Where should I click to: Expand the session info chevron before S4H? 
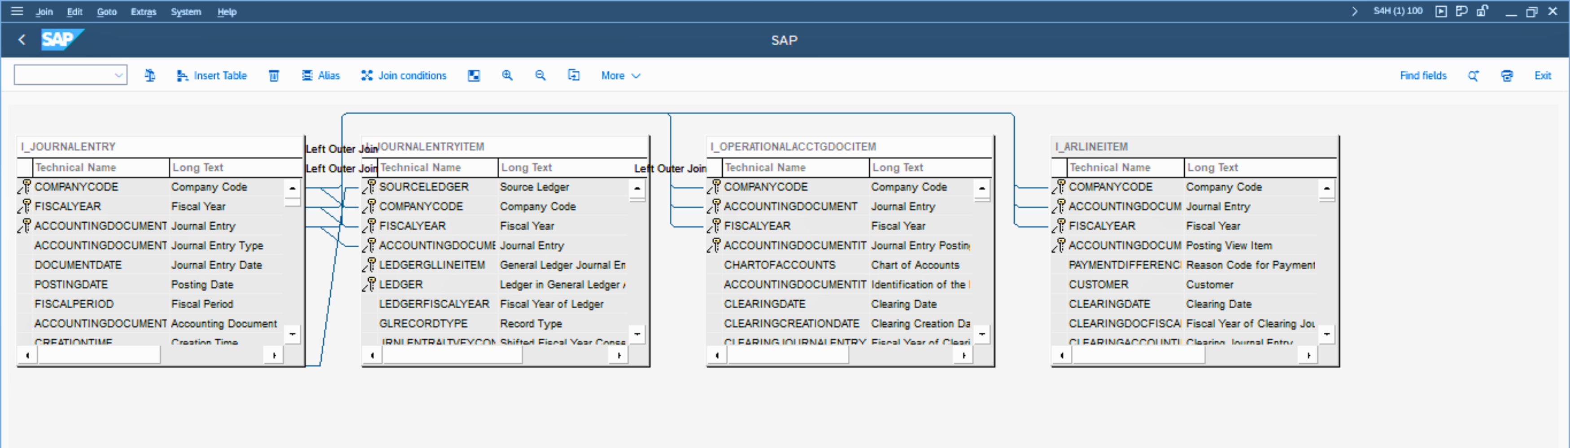click(x=1354, y=11)
